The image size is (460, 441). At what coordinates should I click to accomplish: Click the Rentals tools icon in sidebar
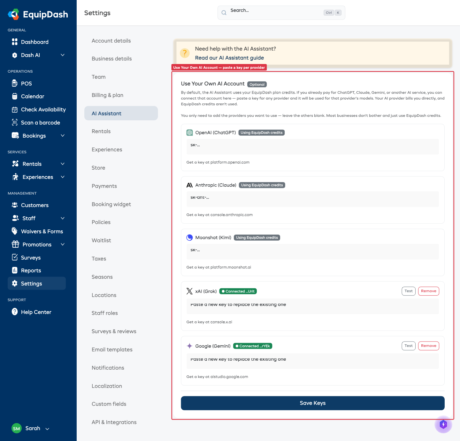click(15, 164)
